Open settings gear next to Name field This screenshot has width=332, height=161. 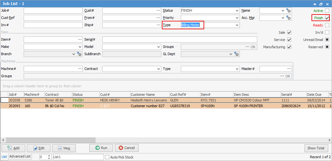288,11
